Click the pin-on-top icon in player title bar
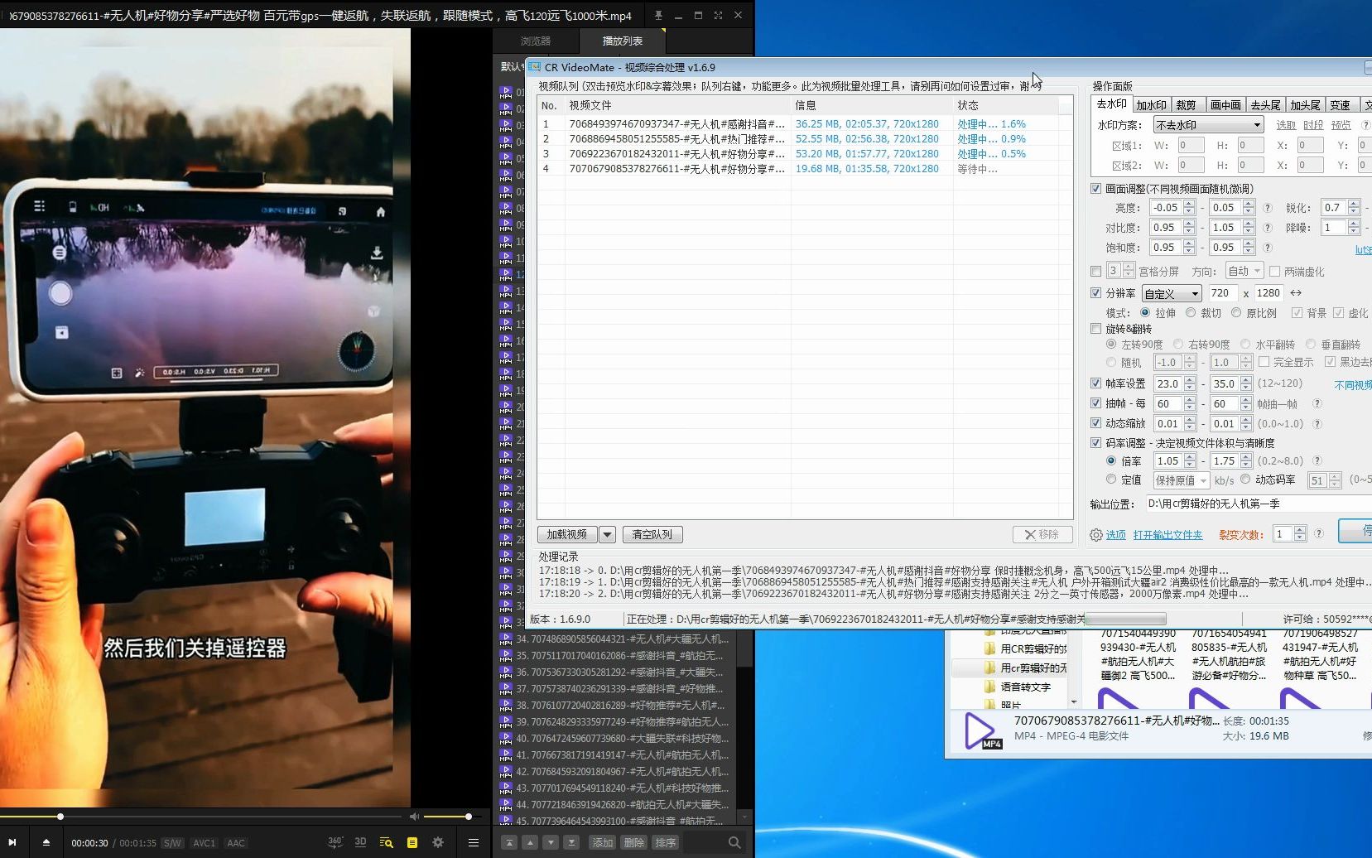The height and width of the screenshot is (858, 1372). 658,15
